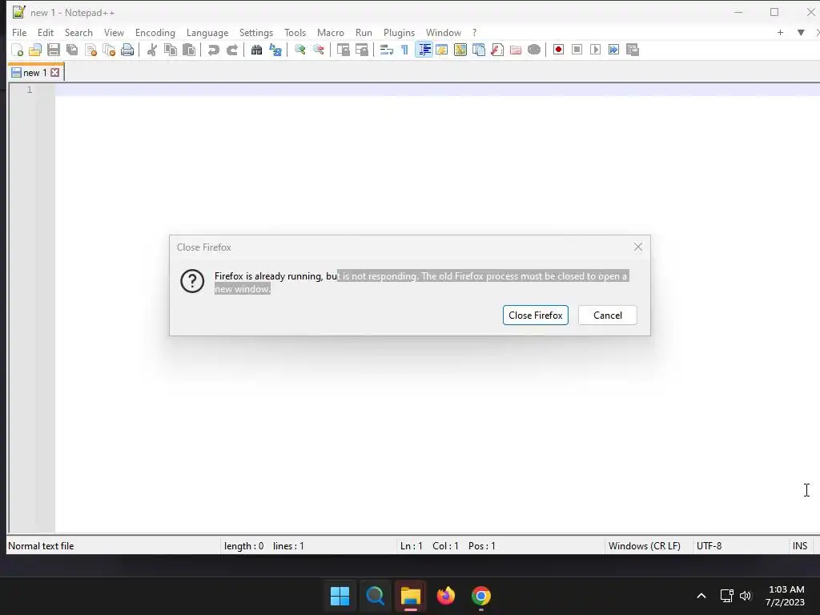Expand the down-arrow dropdown near menu bar
This screenshot has height=615, width=820.
tap(801, 32)
